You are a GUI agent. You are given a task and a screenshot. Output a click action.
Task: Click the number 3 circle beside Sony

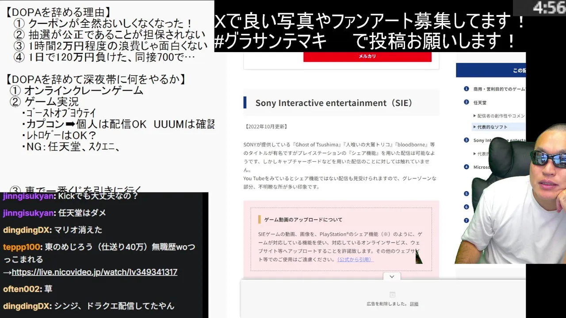point(466,140)
